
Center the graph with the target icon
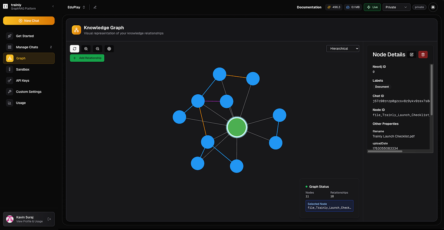pos(109,49)
